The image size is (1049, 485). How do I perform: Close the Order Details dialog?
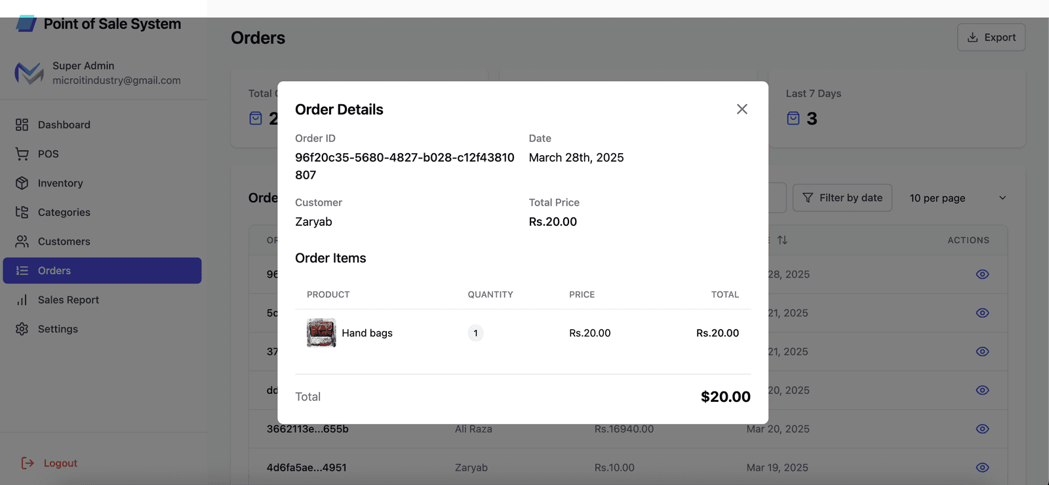742,109
